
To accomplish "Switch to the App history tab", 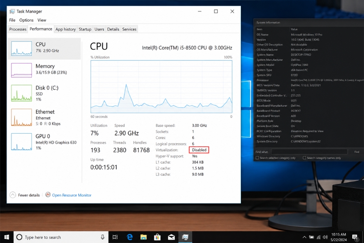I will [x=66, y=29].
